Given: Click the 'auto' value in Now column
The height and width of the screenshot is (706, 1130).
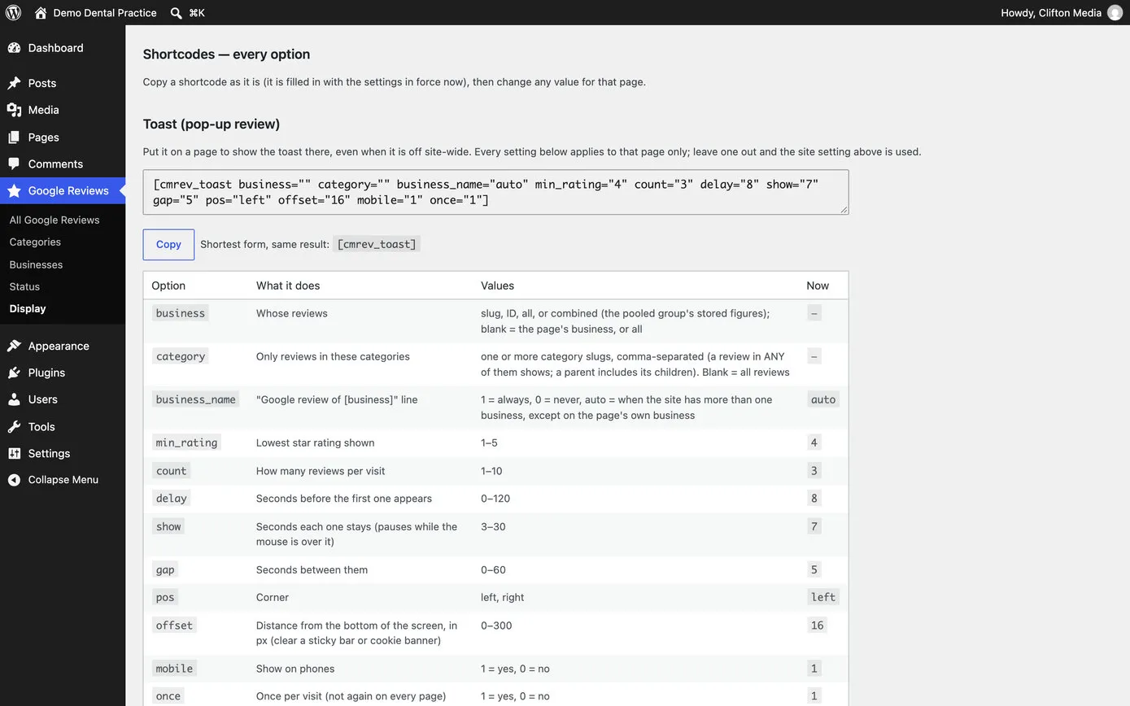Looking at the screenshot, I should point(823,399).
